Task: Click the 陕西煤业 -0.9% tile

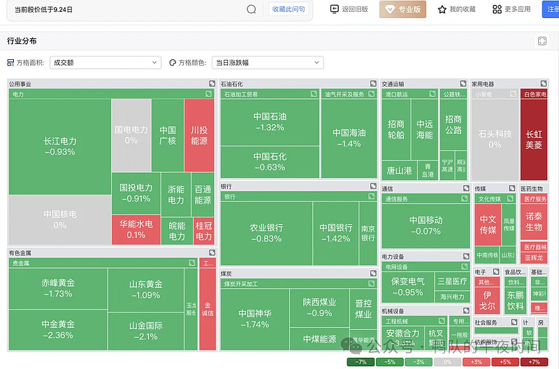Action: tap(319, 308)
